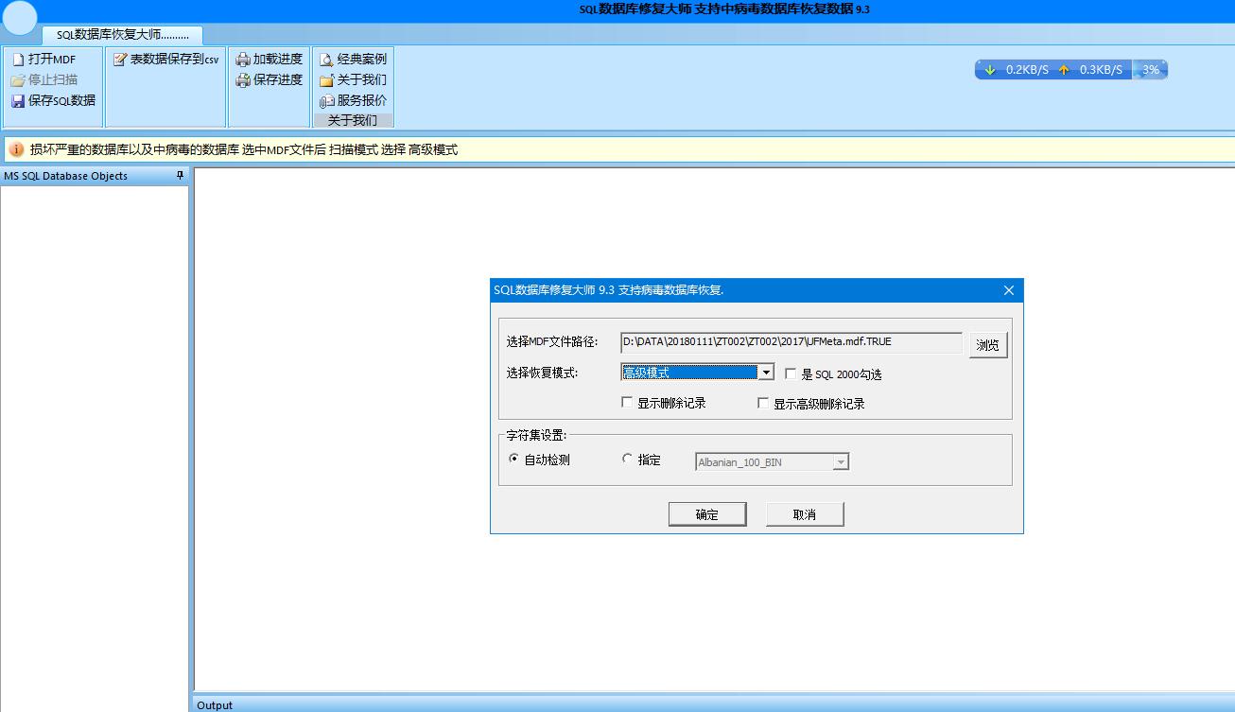Select 自动检测 charset radio button
1235x712 pixels.
[539, 460]
